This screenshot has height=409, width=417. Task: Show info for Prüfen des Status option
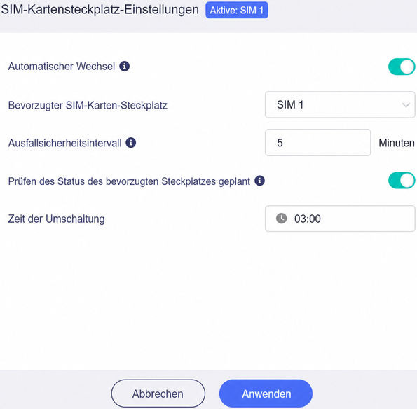click(x=259, y=181)
